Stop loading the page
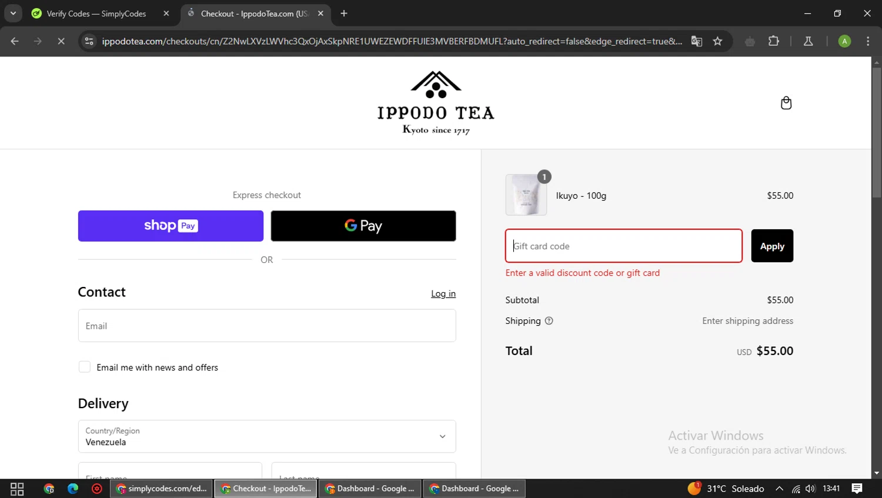The image size is (882, 498). [x=61, y=41]
